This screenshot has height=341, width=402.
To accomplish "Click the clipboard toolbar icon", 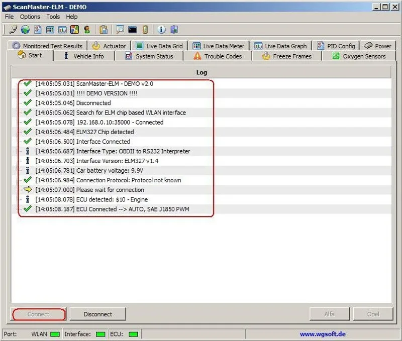I will coord(103,29).
